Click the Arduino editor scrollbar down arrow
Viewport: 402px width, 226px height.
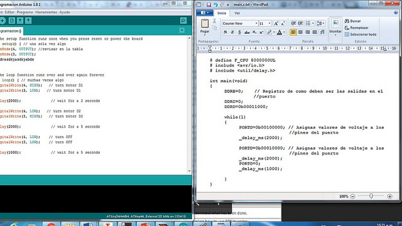point(190,171)
